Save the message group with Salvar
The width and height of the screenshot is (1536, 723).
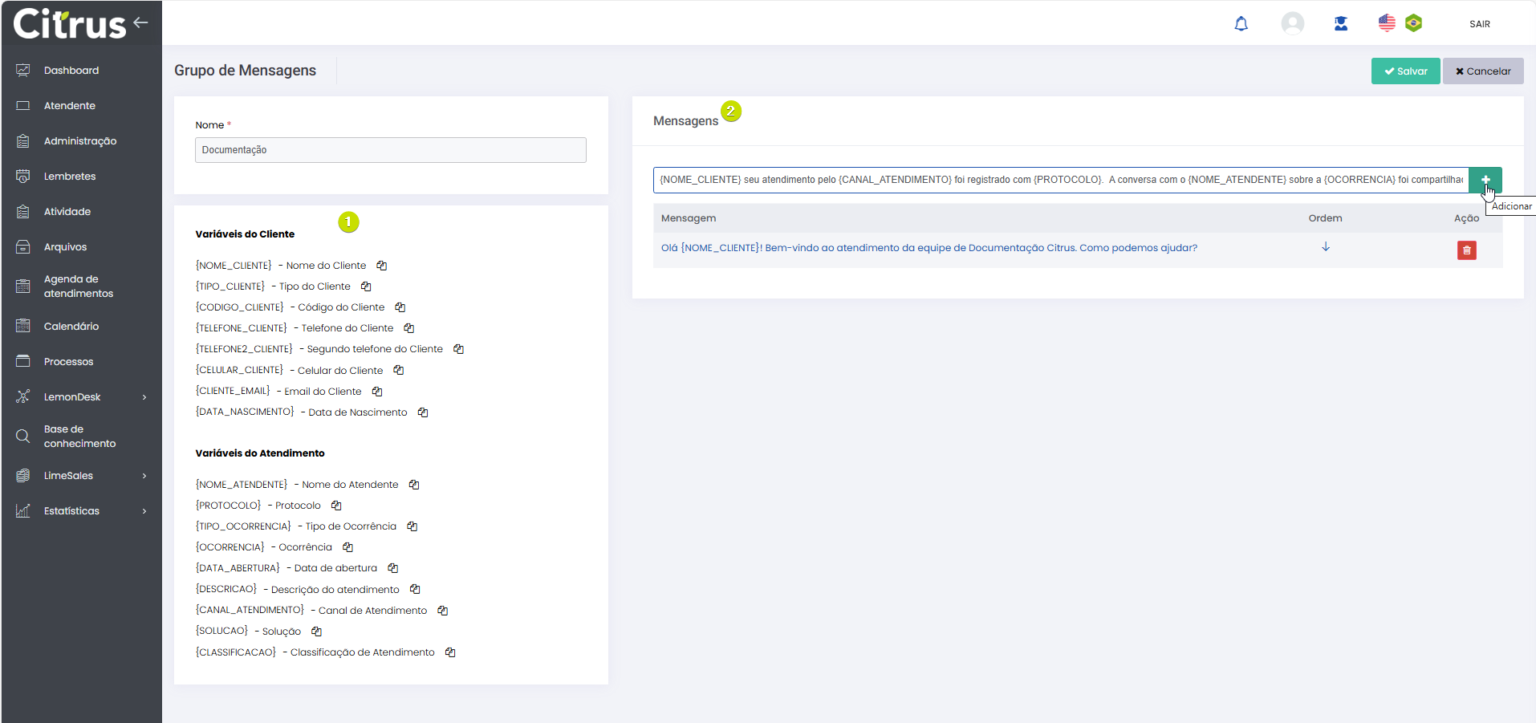coord(1405,71)
